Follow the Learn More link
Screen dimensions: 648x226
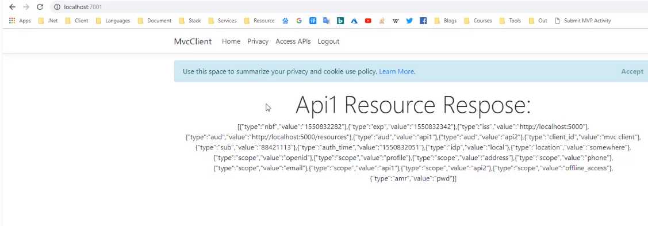(397, 71)
